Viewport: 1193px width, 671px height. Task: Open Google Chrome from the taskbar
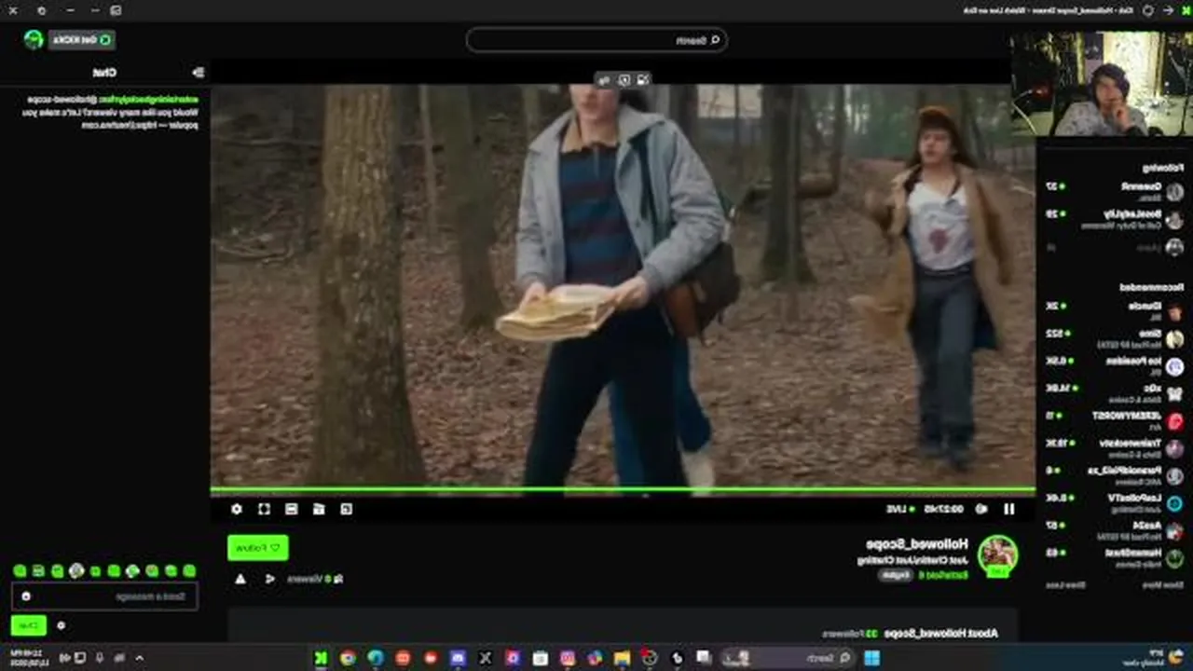pos(349,658)
